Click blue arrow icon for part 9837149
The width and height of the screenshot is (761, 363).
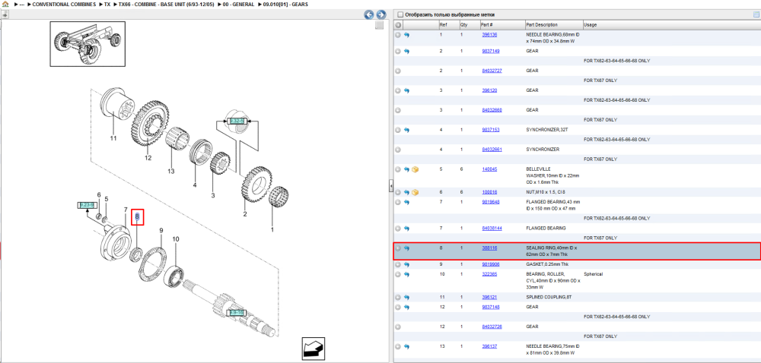pos(406,51)
